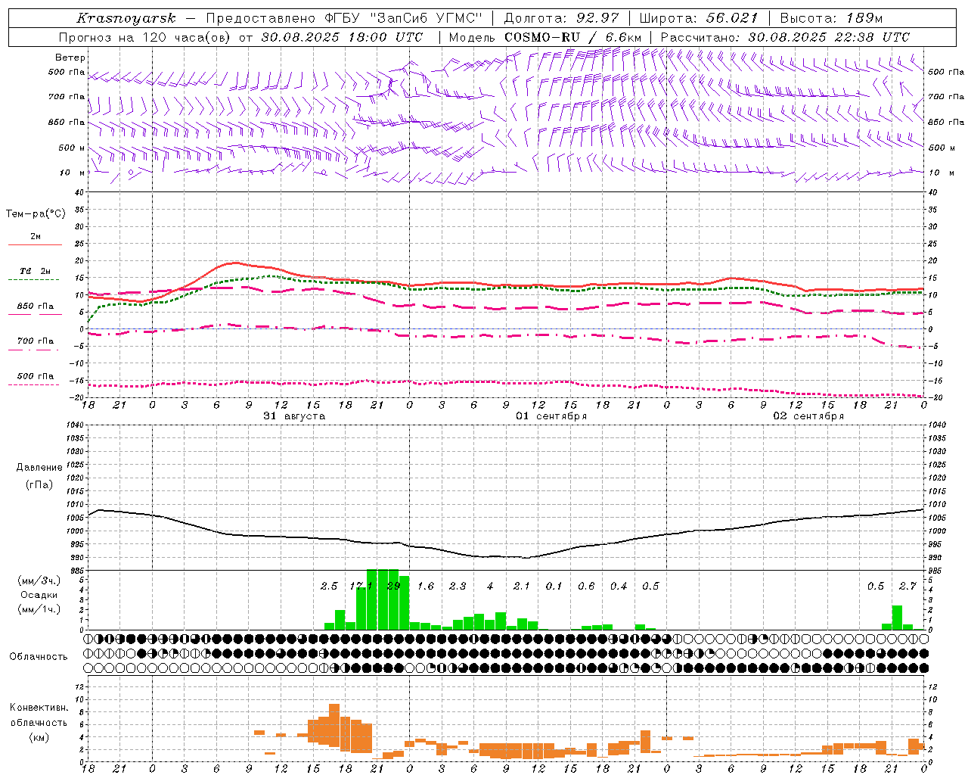
Task: Click the '0.1' precipitation total value
Action: click(554, 586)
